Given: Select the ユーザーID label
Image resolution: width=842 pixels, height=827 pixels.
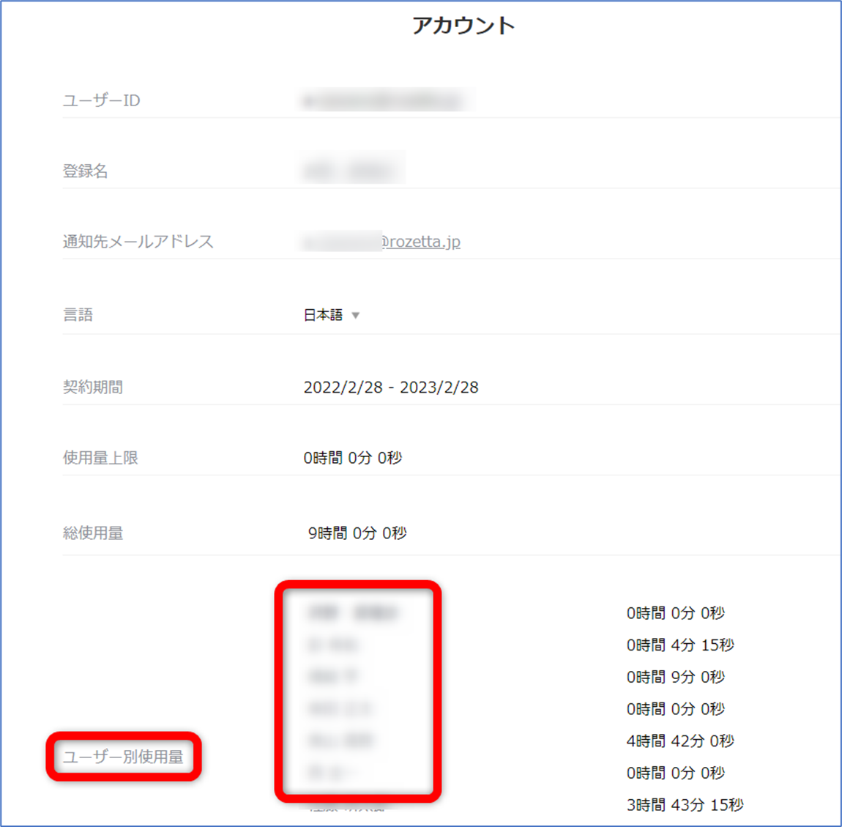Looking at the screenshot, I should click(x=102, y=100).
